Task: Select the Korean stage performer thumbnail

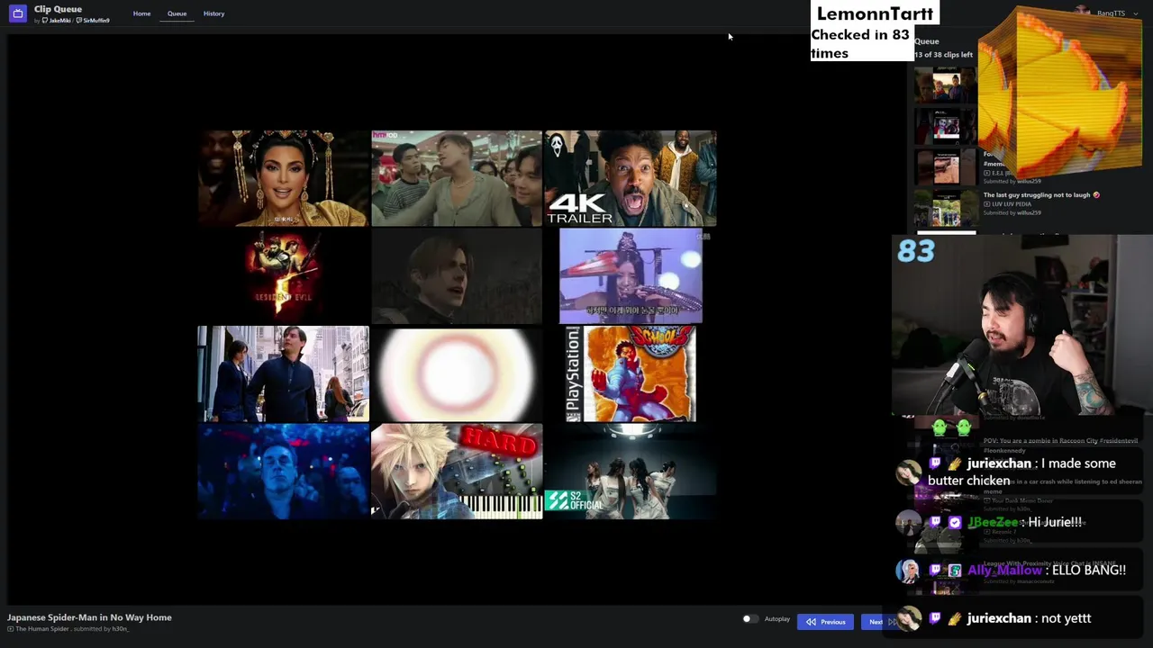Action: pyautogui.click(x=631, y=275)
